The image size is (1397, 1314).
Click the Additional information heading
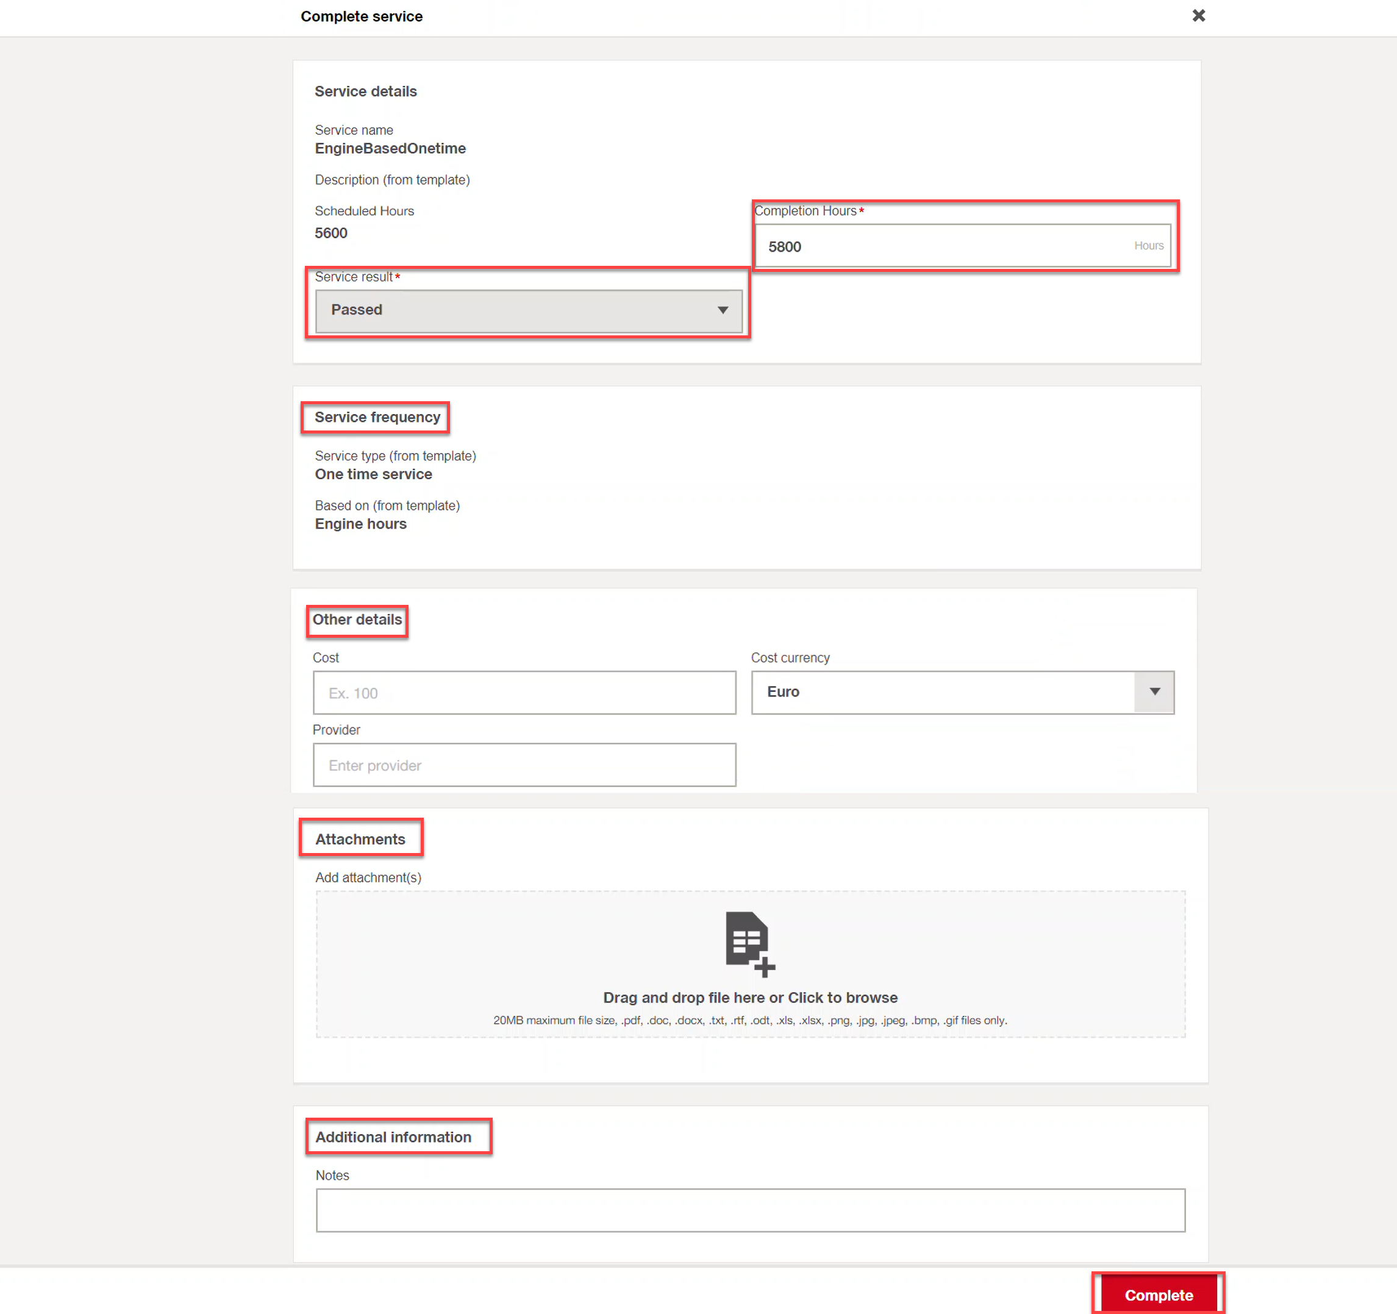pos(393,1137)
